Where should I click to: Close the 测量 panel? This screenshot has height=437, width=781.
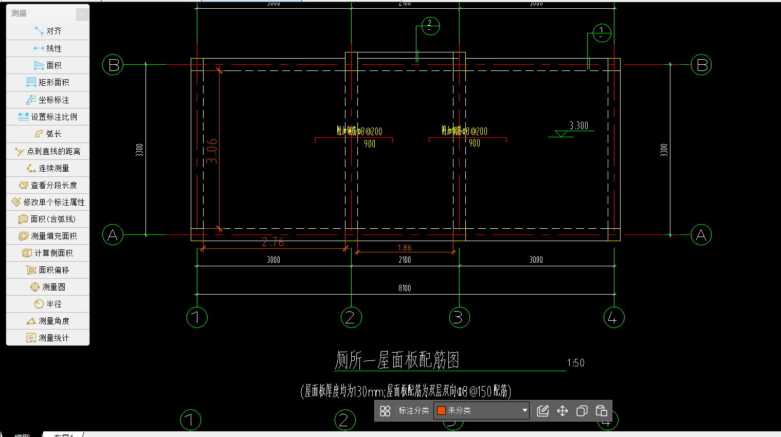82,14
